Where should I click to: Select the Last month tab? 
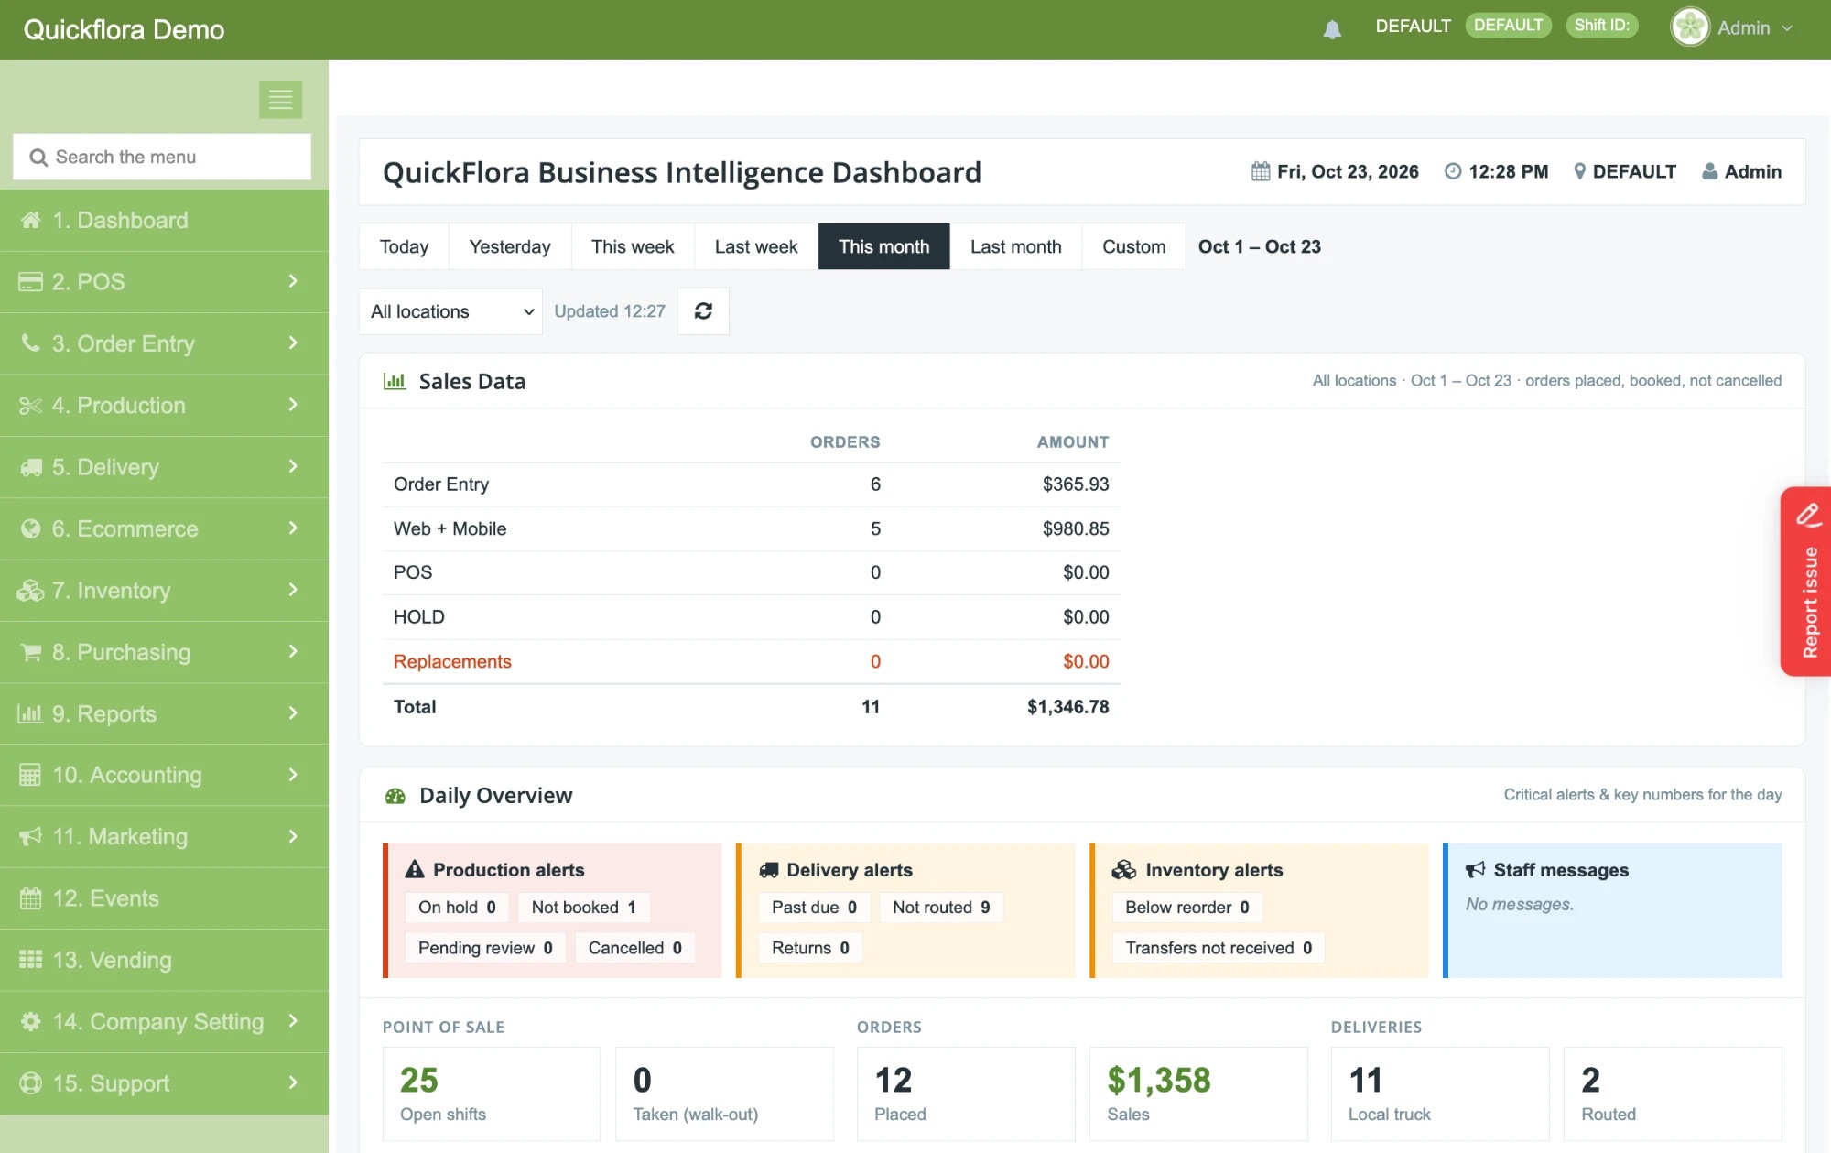click(1016, 246)
